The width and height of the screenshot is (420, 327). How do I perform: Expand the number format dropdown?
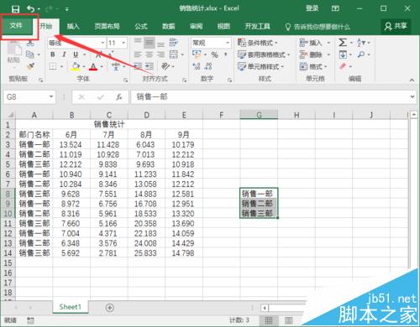pos(228,43)
